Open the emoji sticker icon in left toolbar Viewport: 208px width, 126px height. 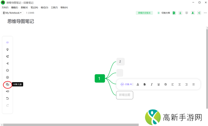tap(7, 70)
